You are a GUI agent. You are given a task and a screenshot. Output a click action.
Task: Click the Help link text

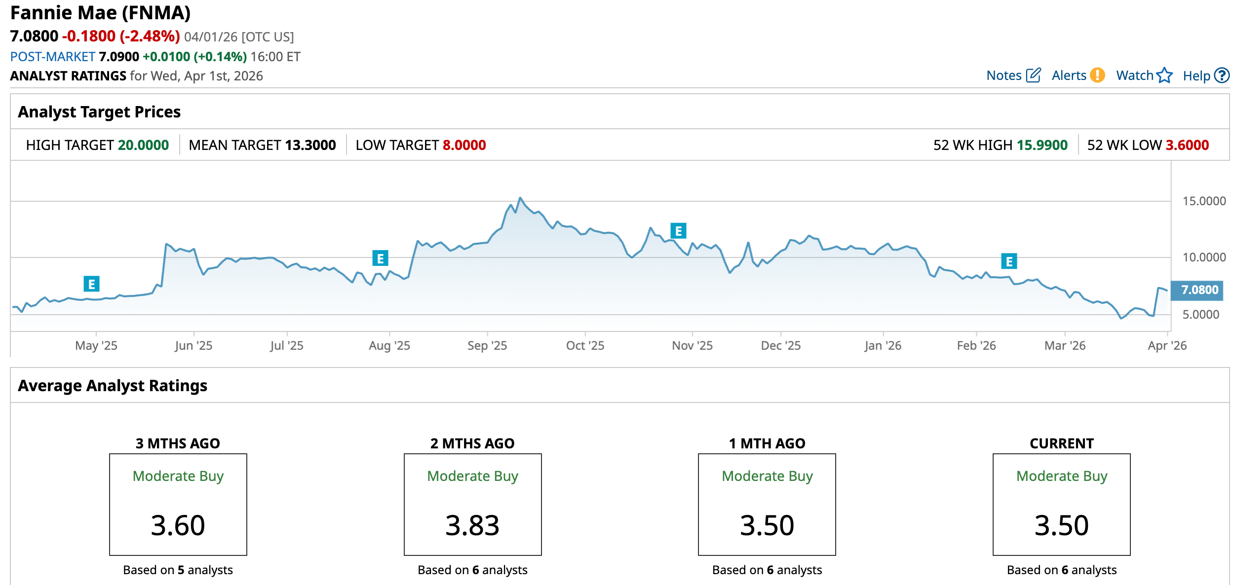pos(1196,76)
